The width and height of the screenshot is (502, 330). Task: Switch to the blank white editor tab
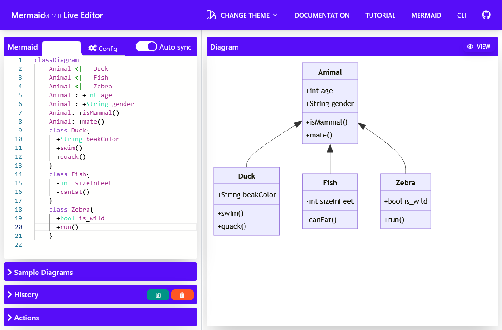point(61,48)
